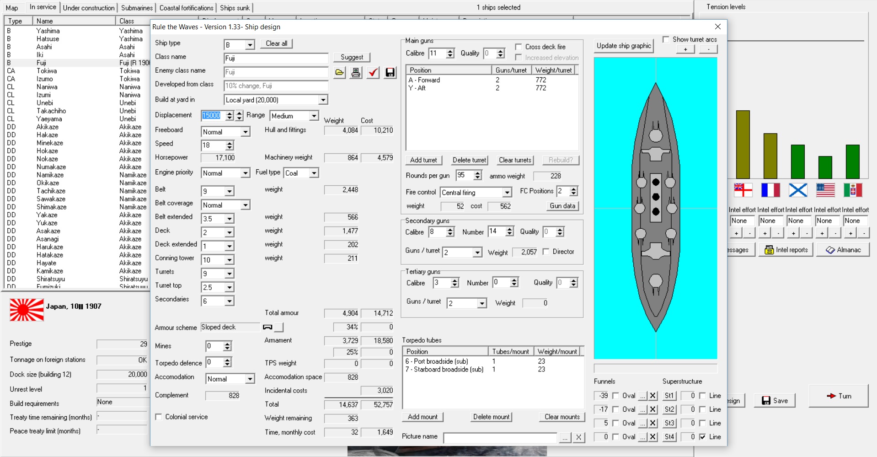
Task: Expand the Build at yard in dropdown
Action: [x=323, y=100]
